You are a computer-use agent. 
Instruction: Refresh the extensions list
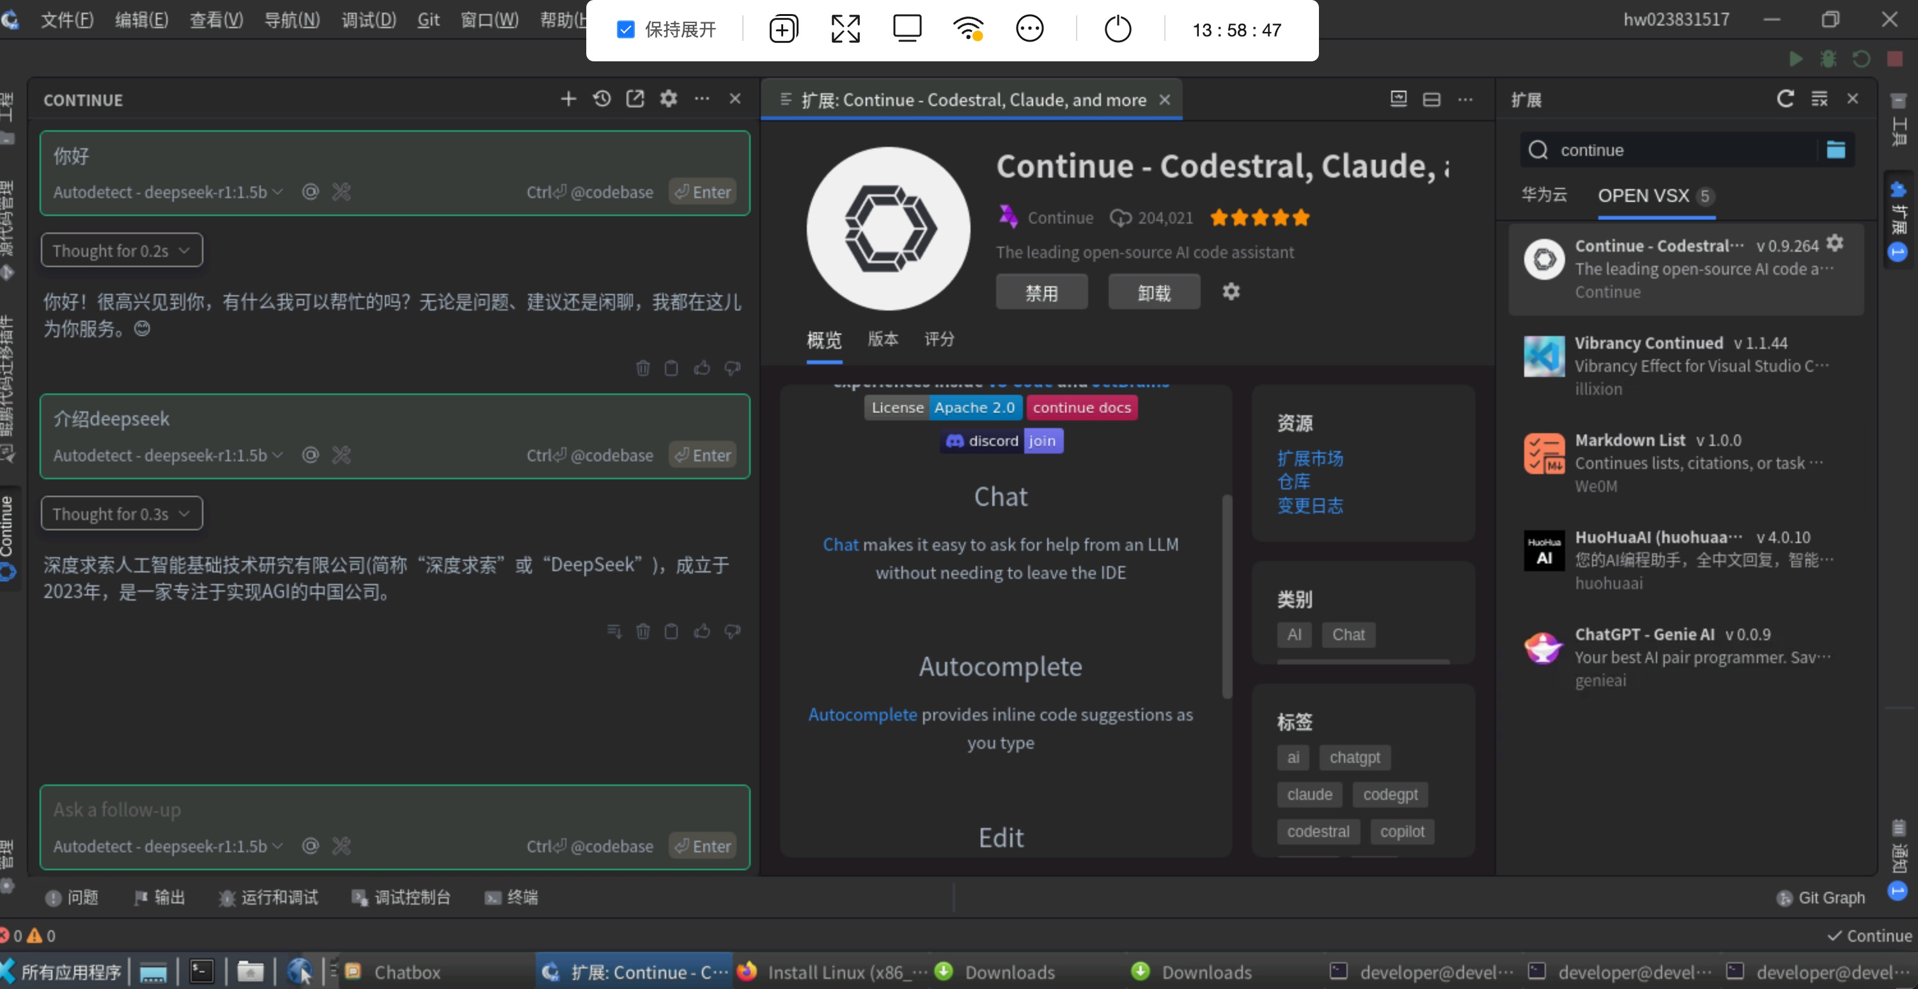point(1785,99)
